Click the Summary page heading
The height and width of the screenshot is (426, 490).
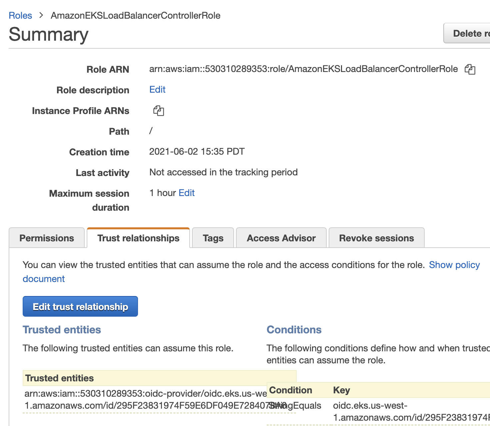[x=49, y=34]
